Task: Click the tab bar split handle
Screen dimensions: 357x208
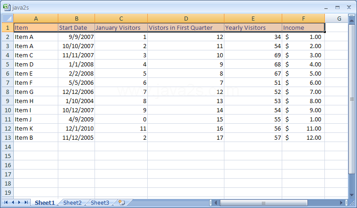Action: pyautogui.click(x=210, y=203)
